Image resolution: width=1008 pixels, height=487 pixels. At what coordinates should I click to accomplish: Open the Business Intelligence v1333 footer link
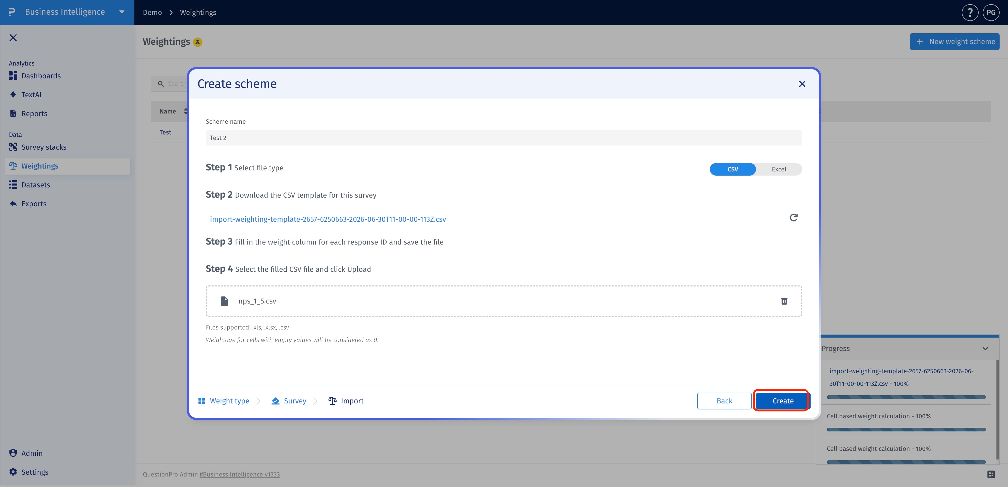click(239, 474)
